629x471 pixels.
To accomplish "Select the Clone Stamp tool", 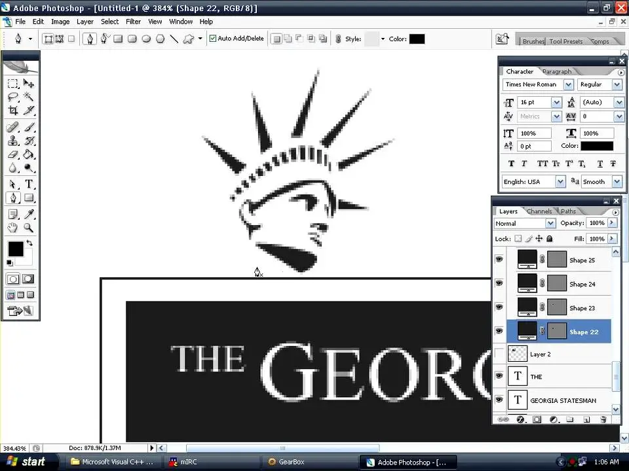I will click(13, 141).
